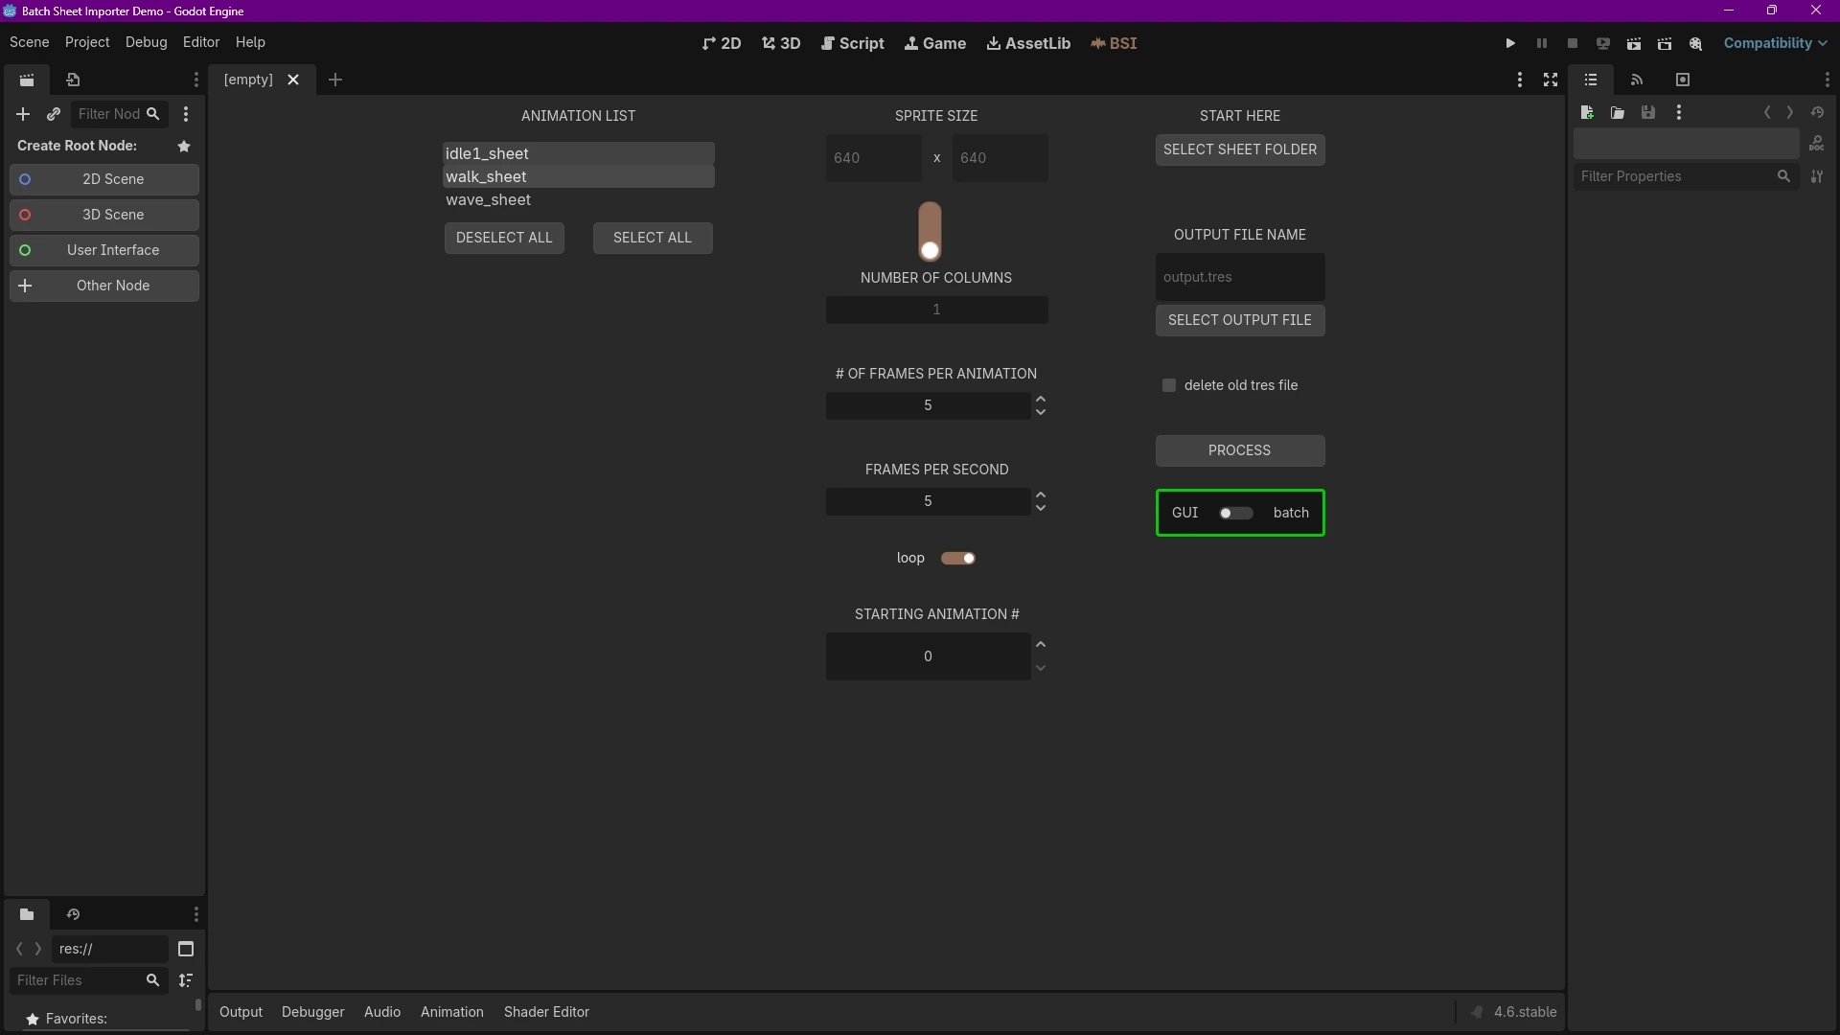Load an existing resource folder icon

tap(1618, 113)
